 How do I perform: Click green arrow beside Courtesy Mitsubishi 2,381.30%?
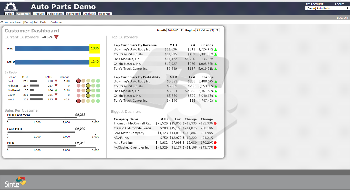point(215,54)
